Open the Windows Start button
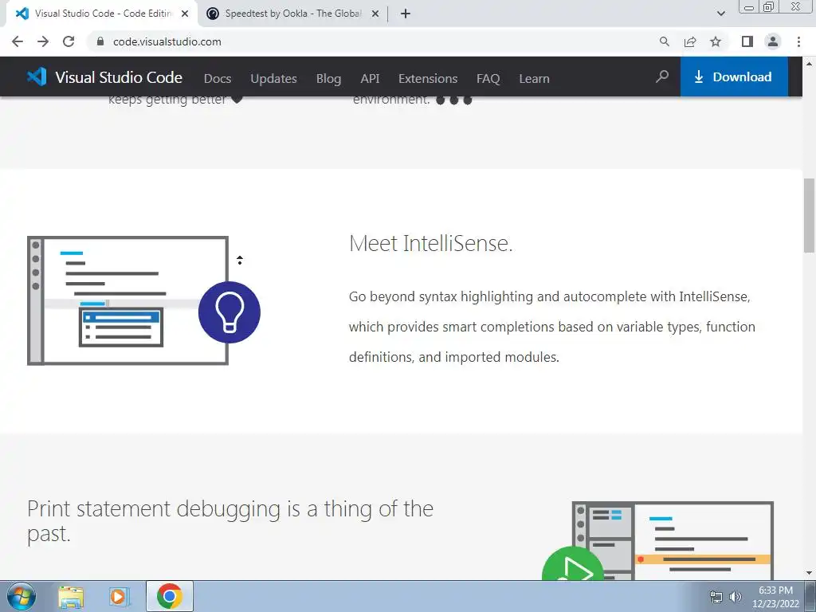Screen dimensions: 816x612 [22, 596]
